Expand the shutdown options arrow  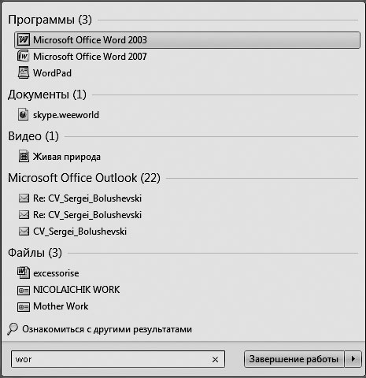pos(353,359)
